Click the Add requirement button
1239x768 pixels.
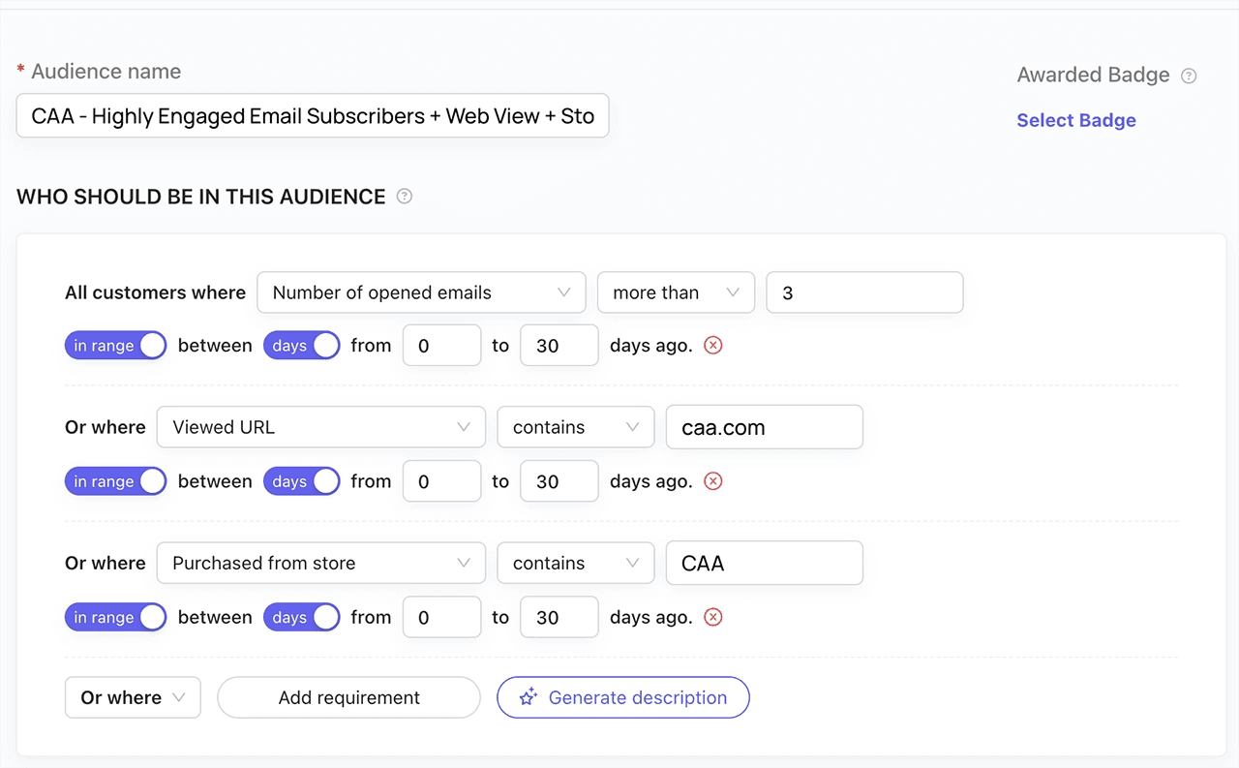348,697
